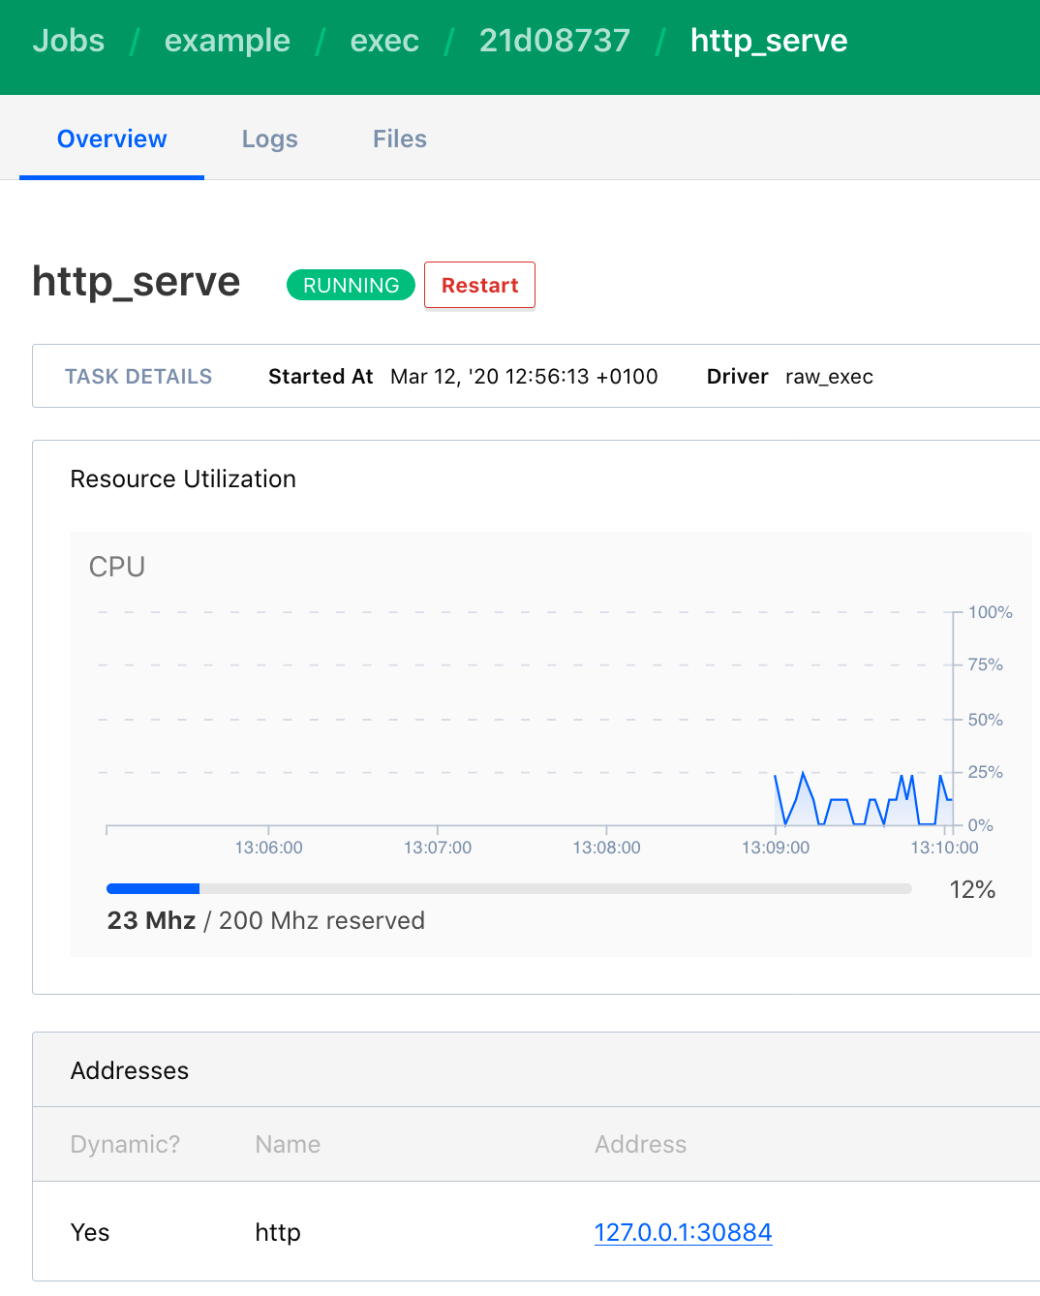Open the example job breadcrumb
The width and height of the screenshot is (1040, 1296).
[x=228, y=41]
